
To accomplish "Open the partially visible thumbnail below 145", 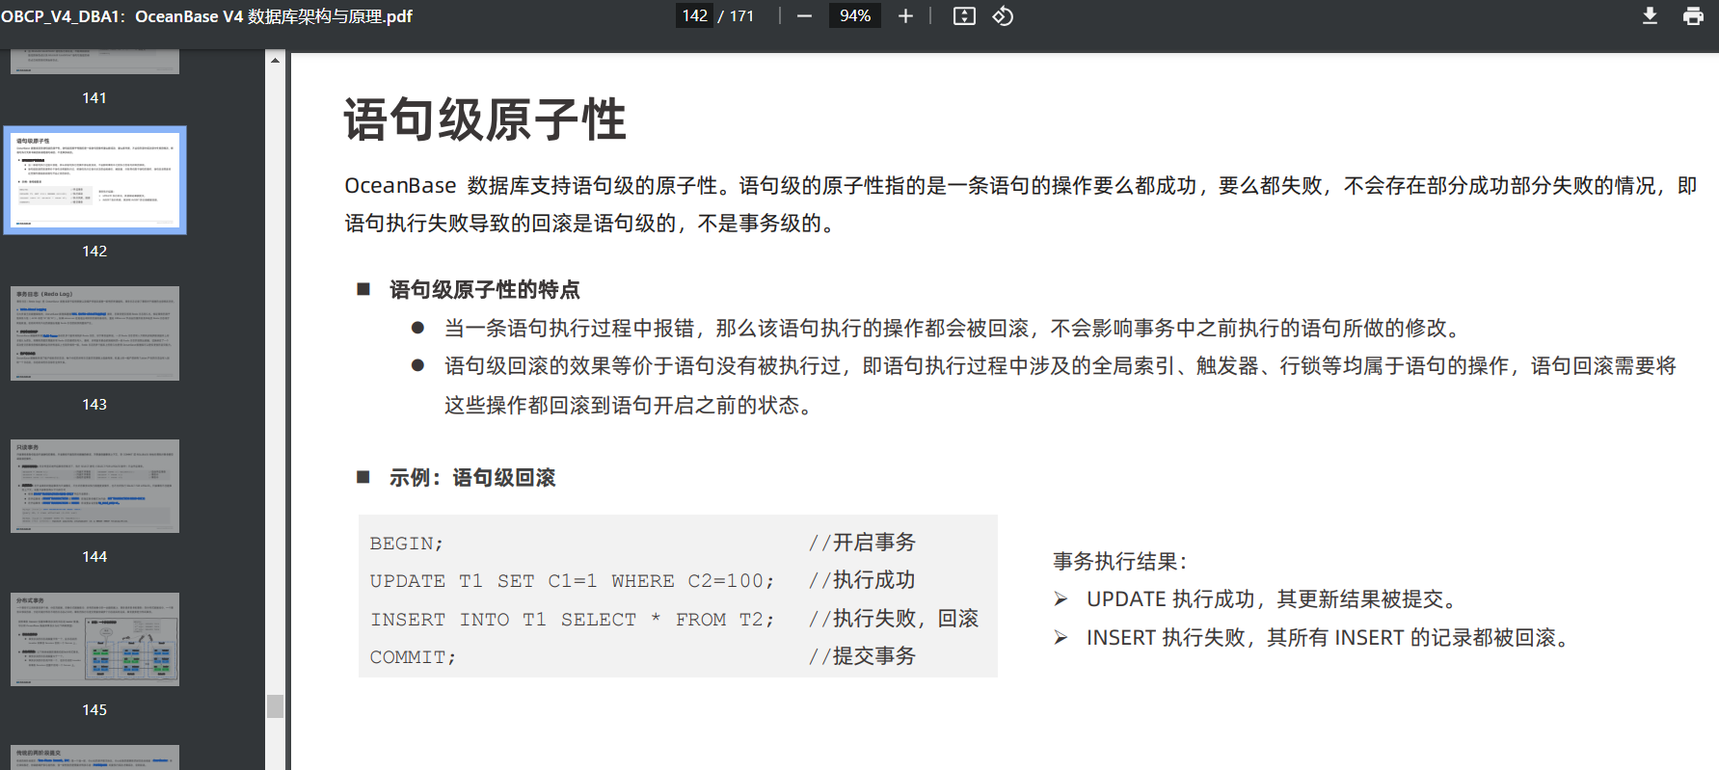I will click(94, 757).
